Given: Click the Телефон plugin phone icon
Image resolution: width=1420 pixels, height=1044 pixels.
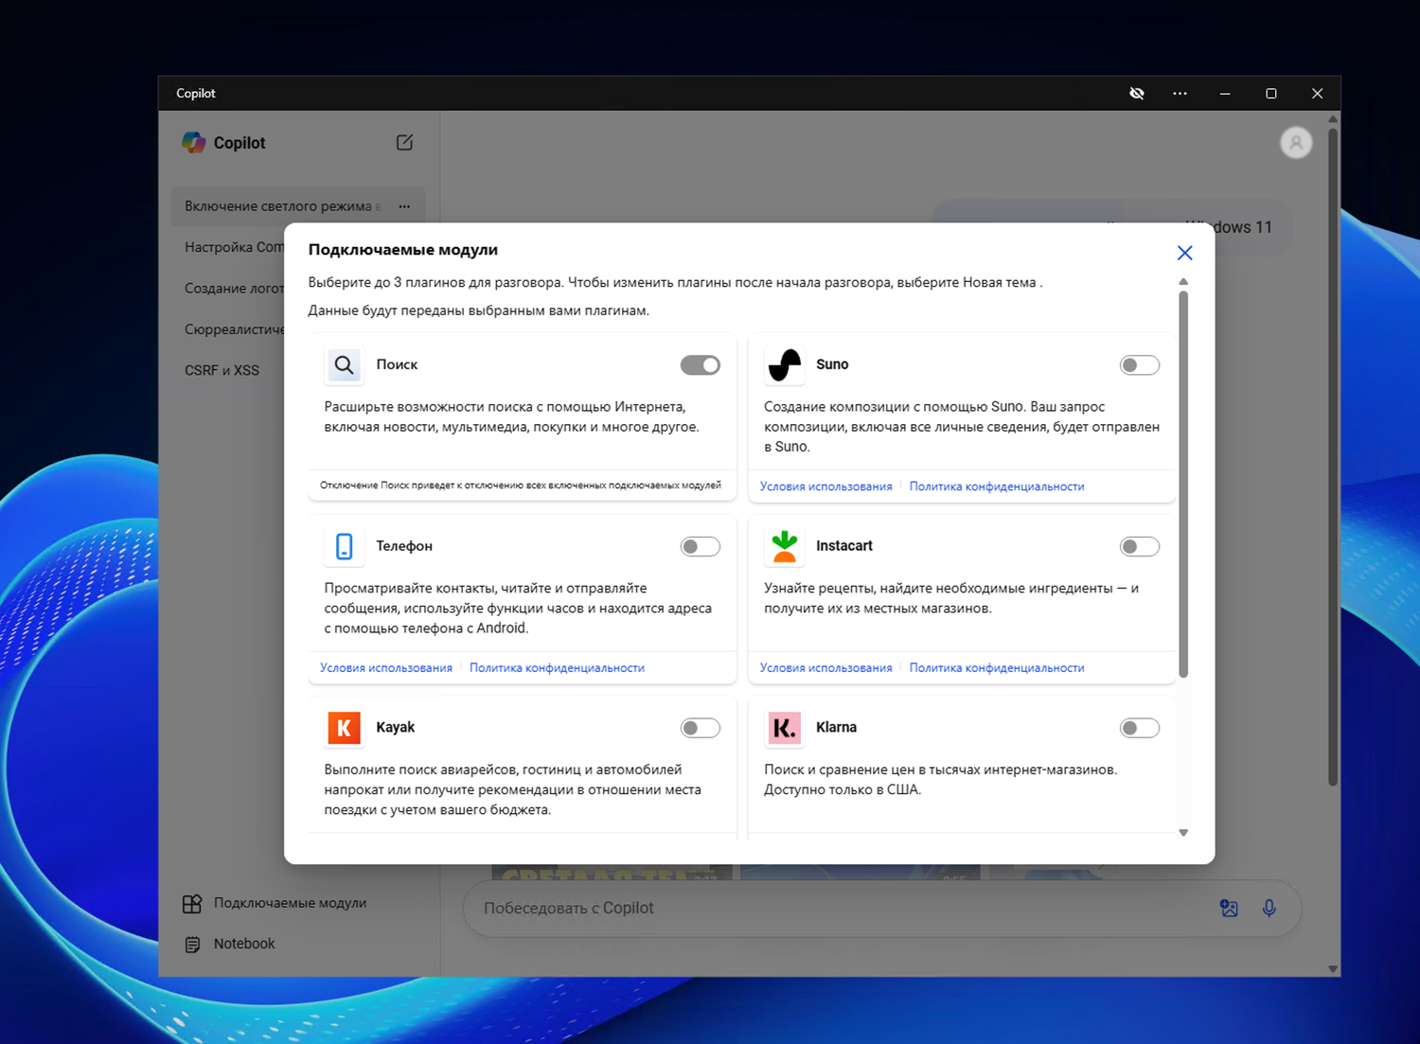Looking at the screenshot, I should [344, 546].
